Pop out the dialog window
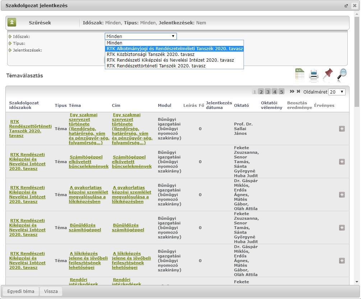This screenshot has width=361, height=299. [x=346, y=6]
